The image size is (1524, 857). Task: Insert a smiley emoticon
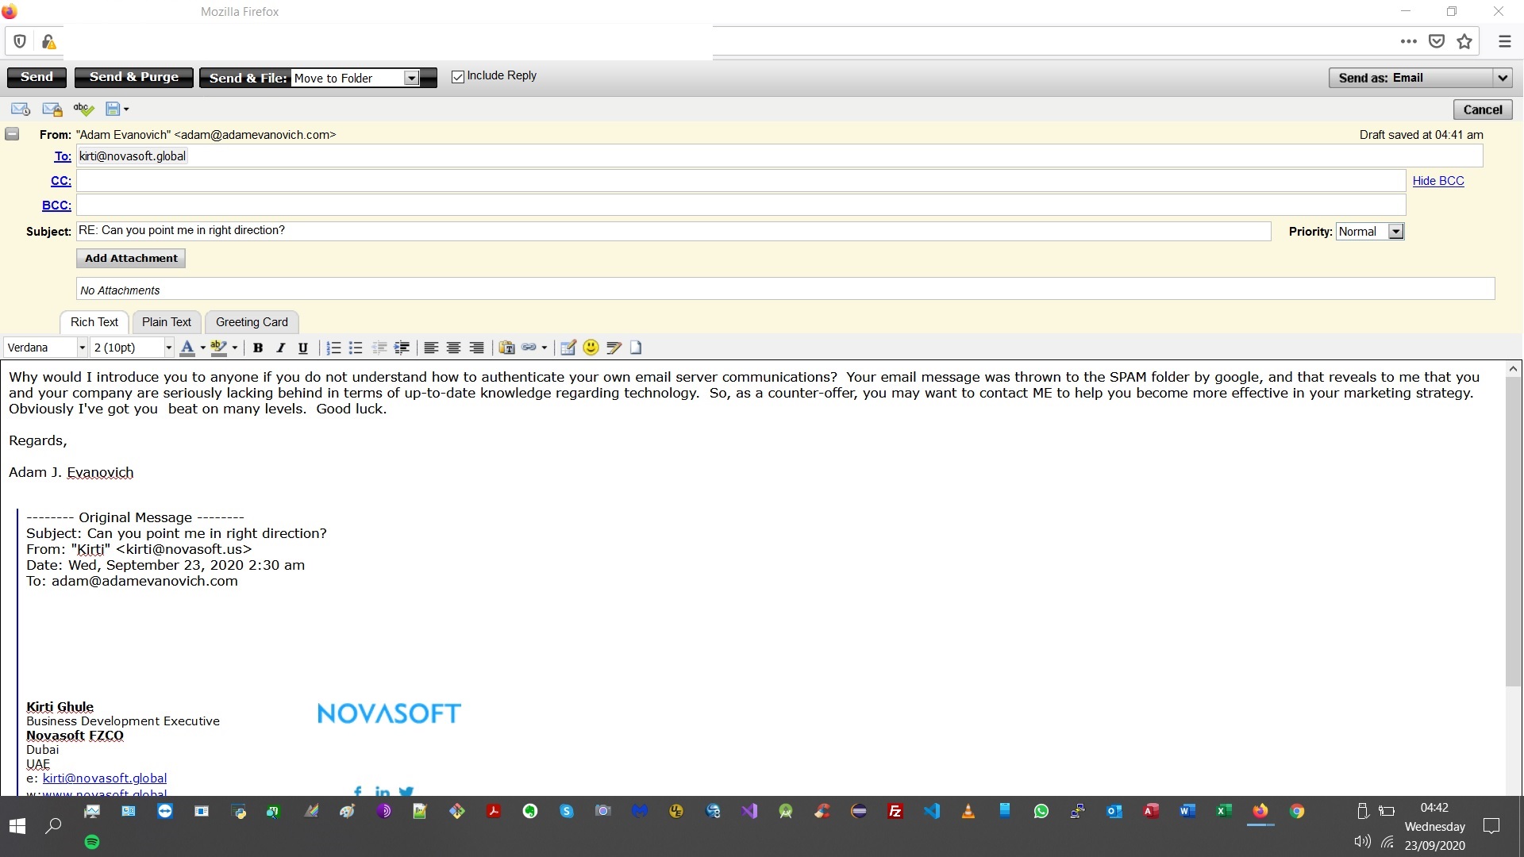pos(591,348)
